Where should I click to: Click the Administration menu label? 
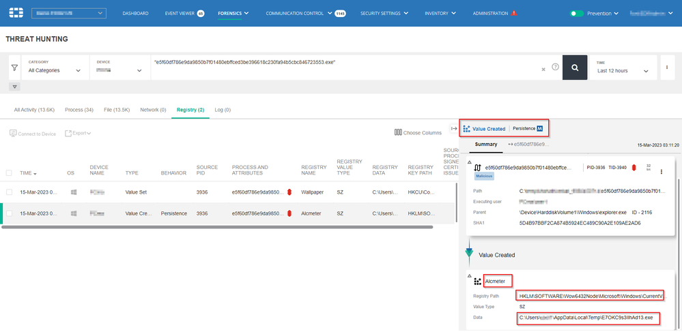[490, 14]
